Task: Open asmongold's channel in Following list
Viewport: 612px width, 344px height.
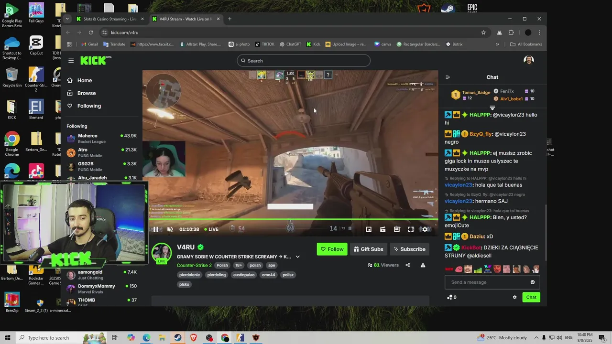Action: [102, 275]
